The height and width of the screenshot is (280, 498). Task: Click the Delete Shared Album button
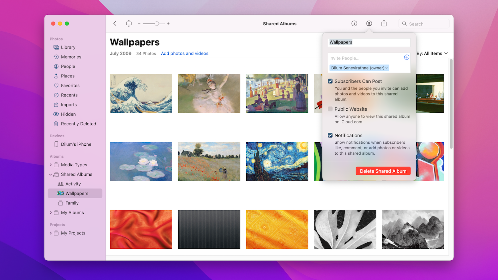(383, 171)
